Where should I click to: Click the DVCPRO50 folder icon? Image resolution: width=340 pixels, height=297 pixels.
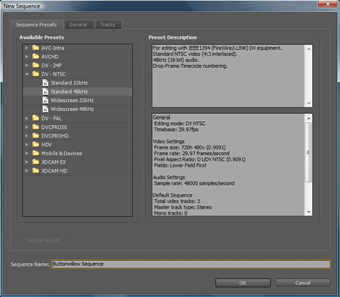pos(36,127)
